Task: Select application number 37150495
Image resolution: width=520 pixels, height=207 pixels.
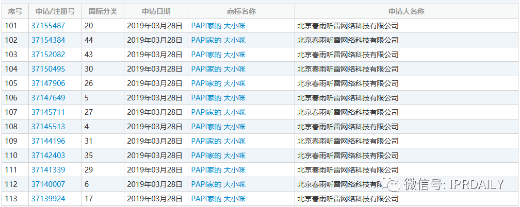Action: [x=48, y=69]
